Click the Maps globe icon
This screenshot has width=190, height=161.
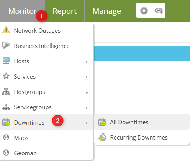point(6,137)
